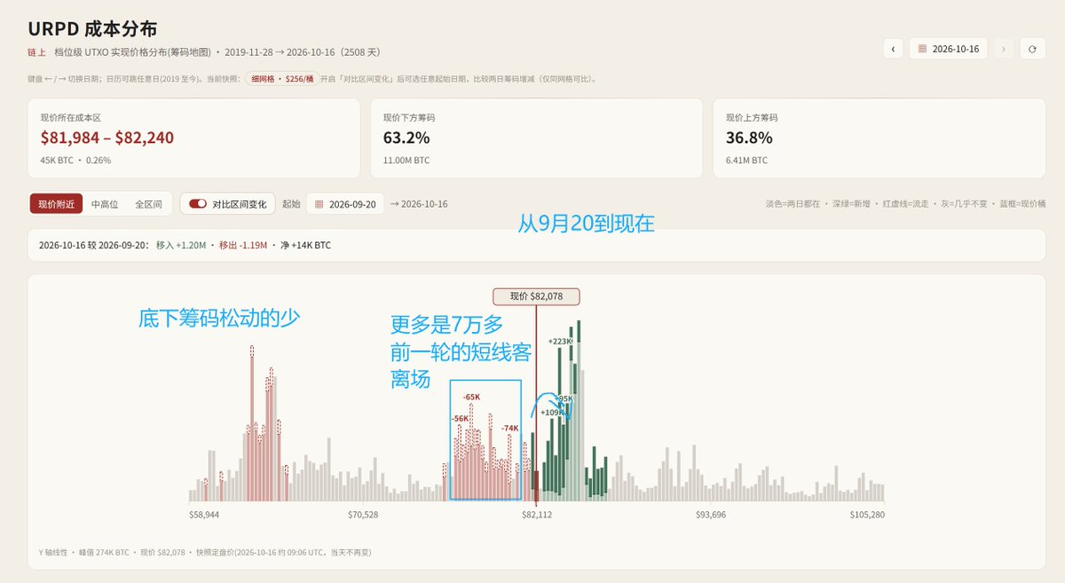Click the 净 +14K BTC net figure

coord(305,245)
